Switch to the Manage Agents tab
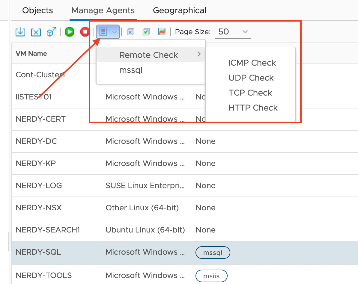The width and height of the screenshot is (358, 284). [103, 10]
